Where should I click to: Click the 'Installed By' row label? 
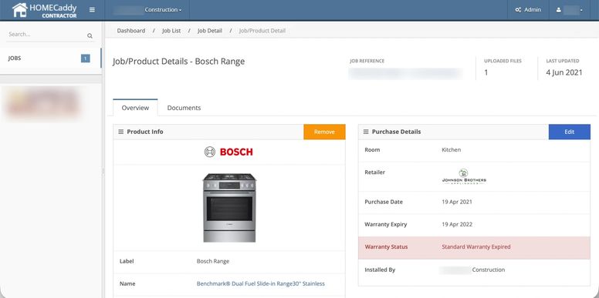tap(380, 270)
